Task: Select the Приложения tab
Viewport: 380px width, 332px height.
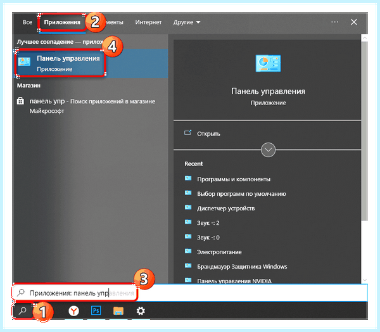Action: click(x=62, y=22)
